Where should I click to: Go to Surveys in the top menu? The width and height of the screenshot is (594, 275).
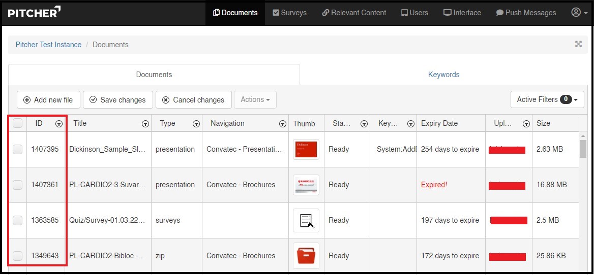pos(289,13)
